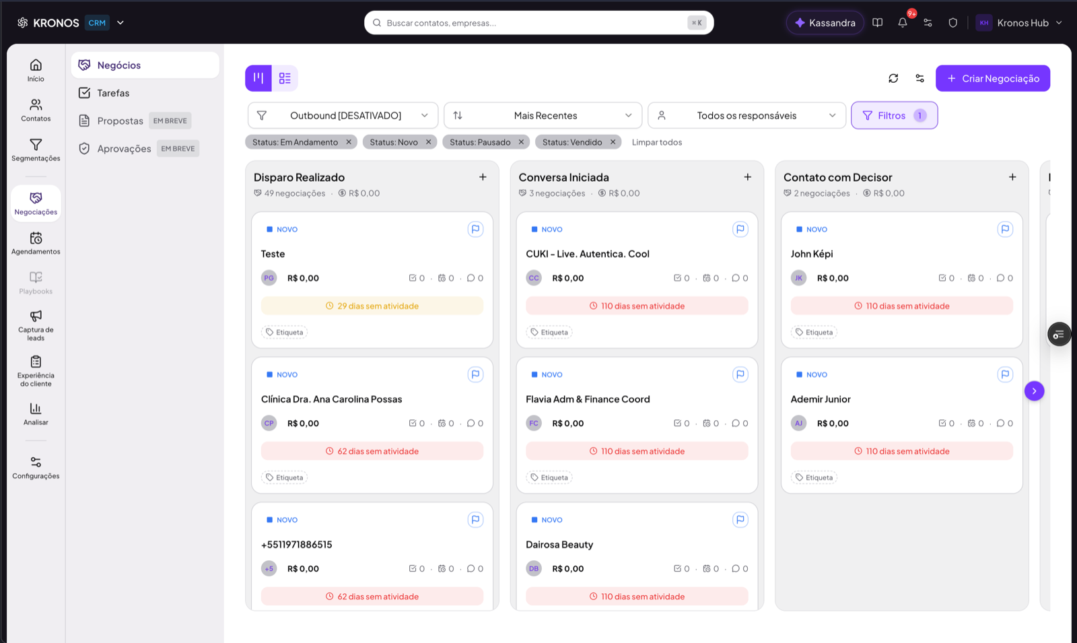The image size is (1077, 643).
Task: Open the Kronos Hub account menu
Action: point(1019,22)
